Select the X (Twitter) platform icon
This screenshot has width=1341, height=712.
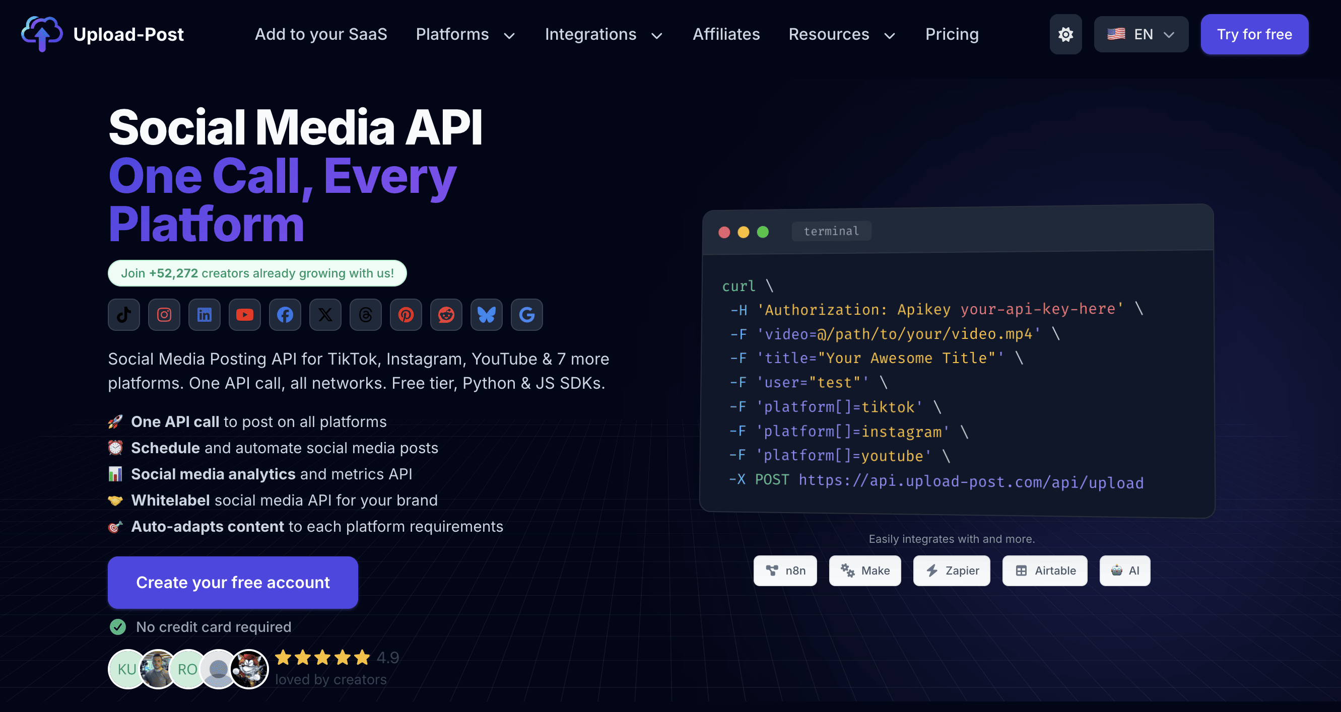(x=325, y=315)
